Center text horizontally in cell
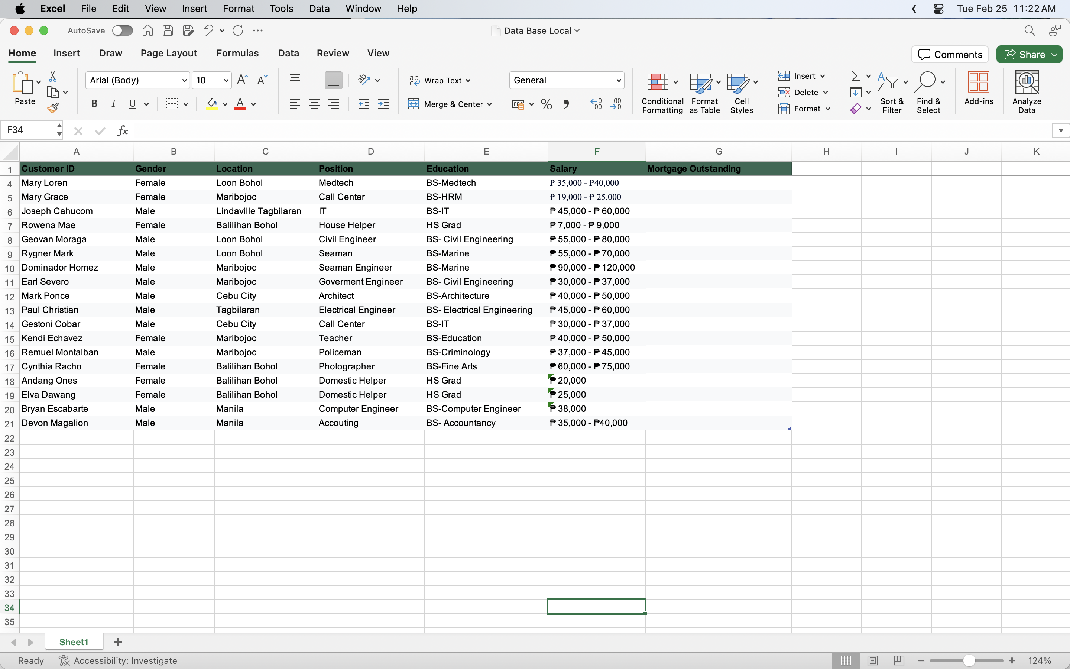This screenshot has width=1070, height=669. click(314, 104)
